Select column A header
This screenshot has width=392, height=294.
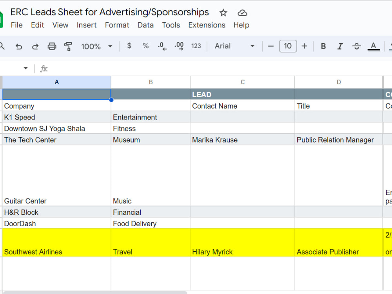[x=57, y=82]
